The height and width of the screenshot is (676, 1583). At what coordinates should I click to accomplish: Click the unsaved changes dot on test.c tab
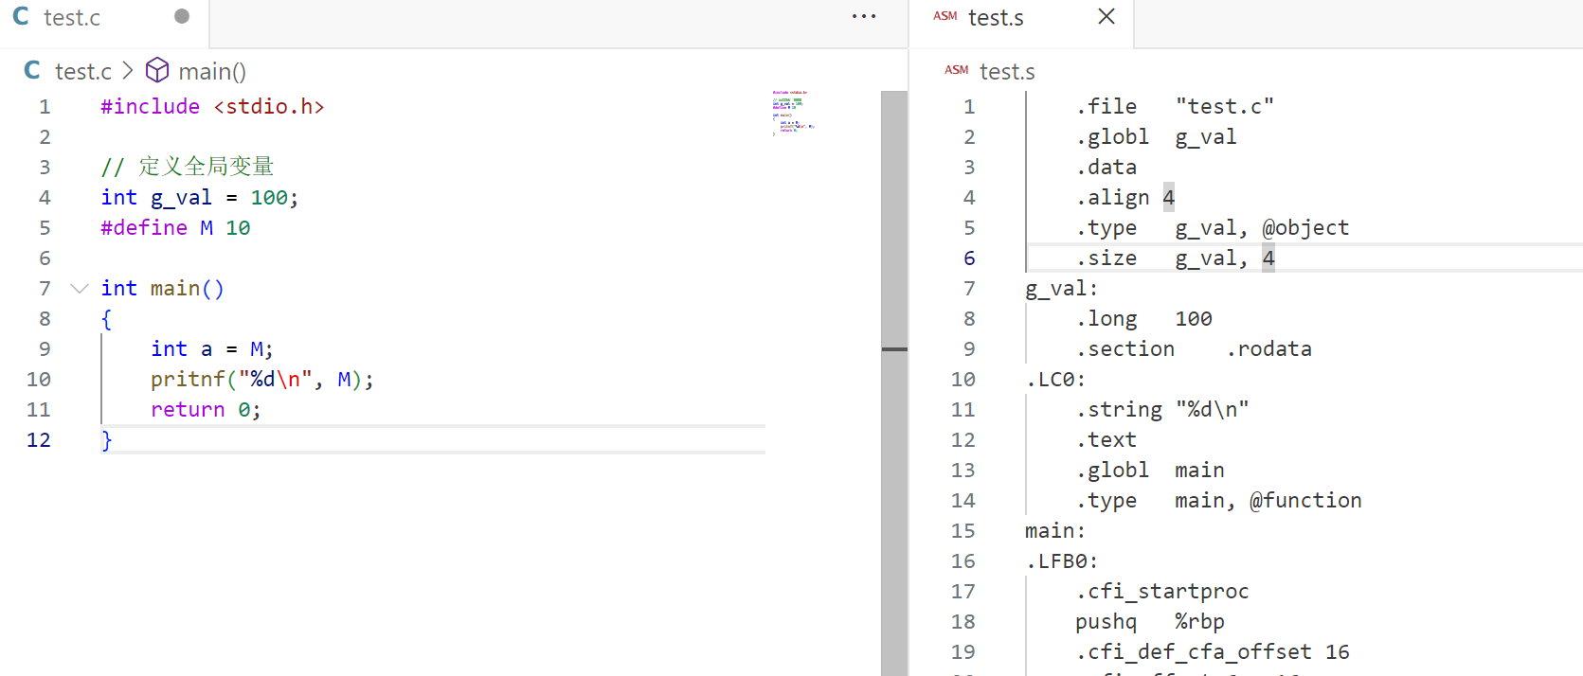[x=182, y=16]
